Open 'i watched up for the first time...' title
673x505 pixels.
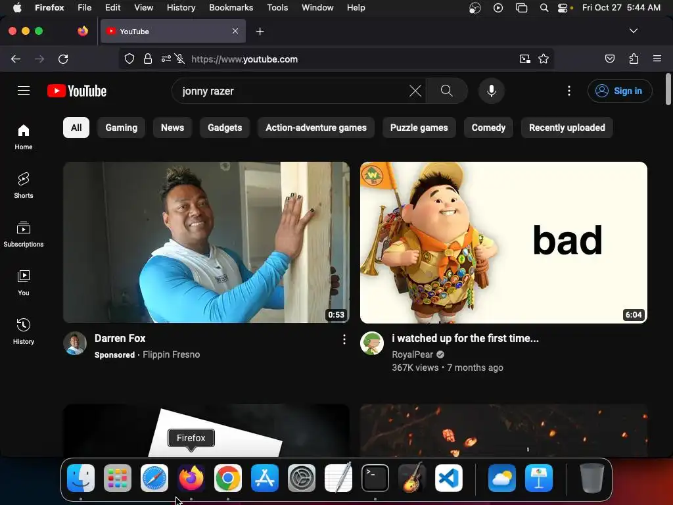[x=465, y=339]
